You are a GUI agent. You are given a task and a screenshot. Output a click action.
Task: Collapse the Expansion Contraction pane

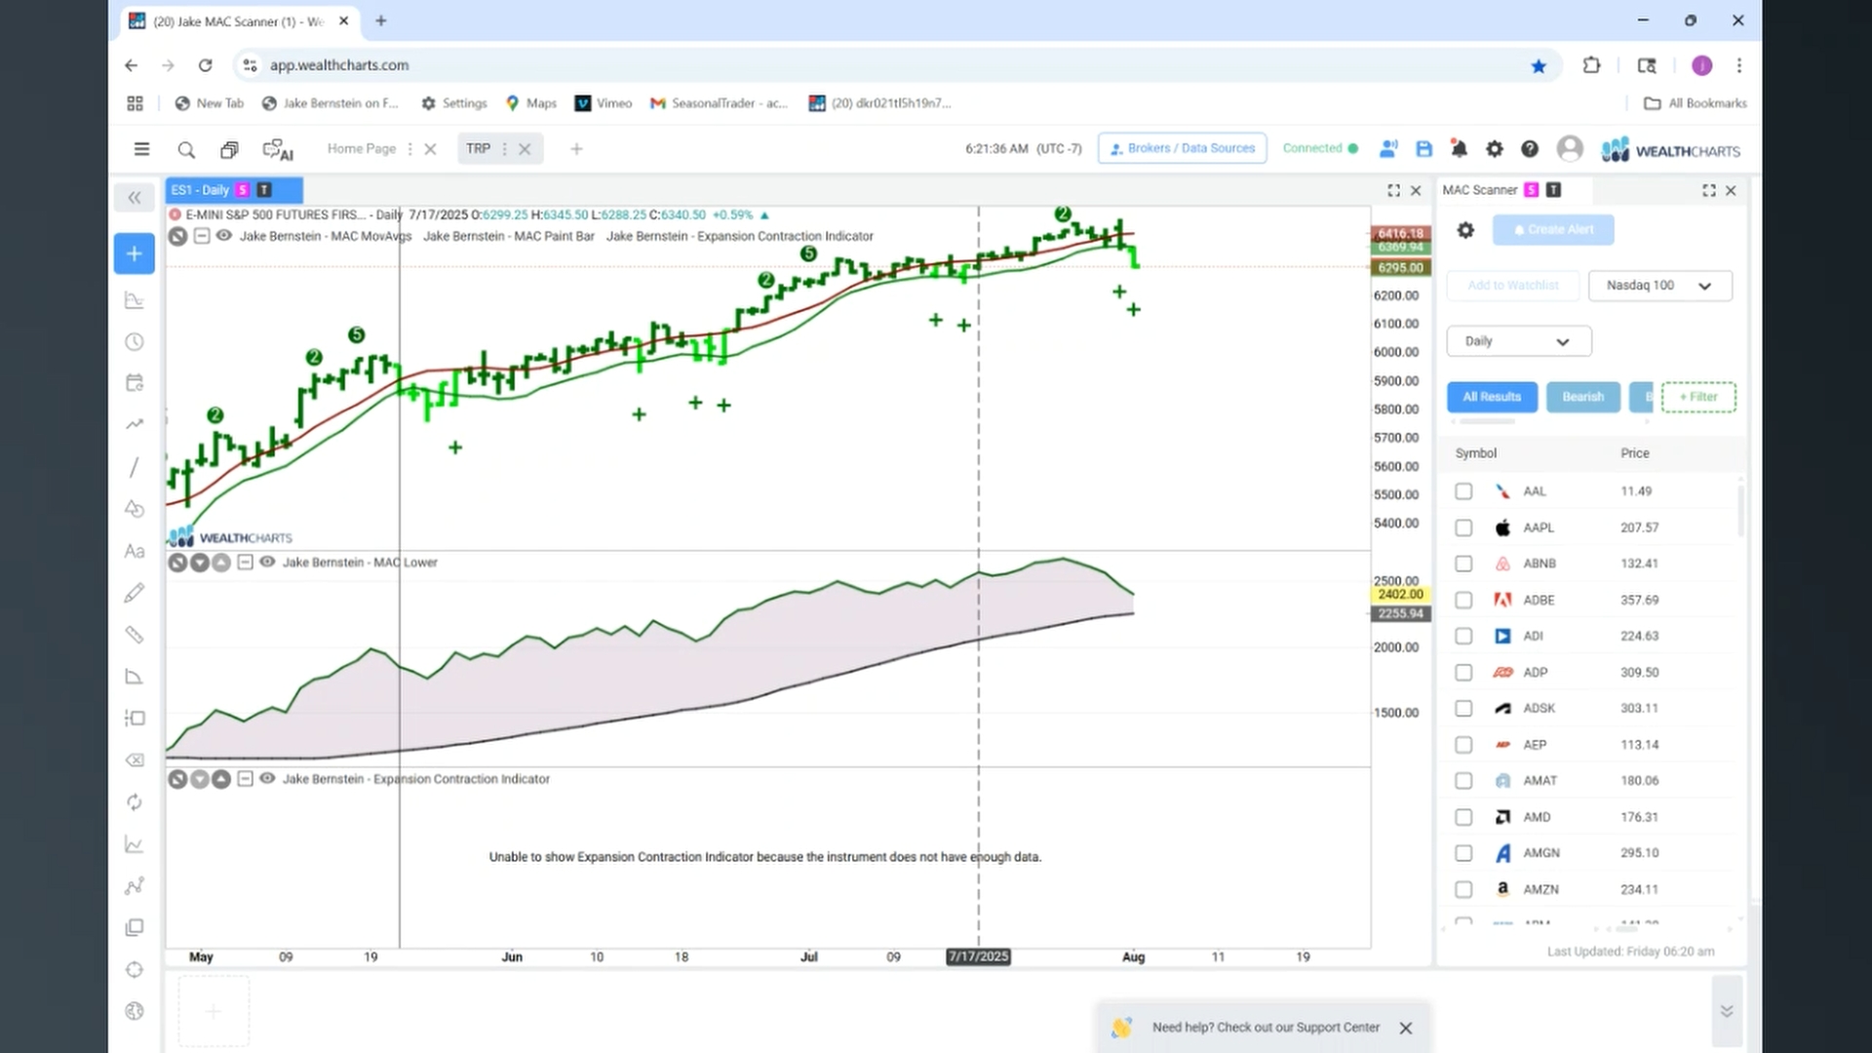coord(246,778)
